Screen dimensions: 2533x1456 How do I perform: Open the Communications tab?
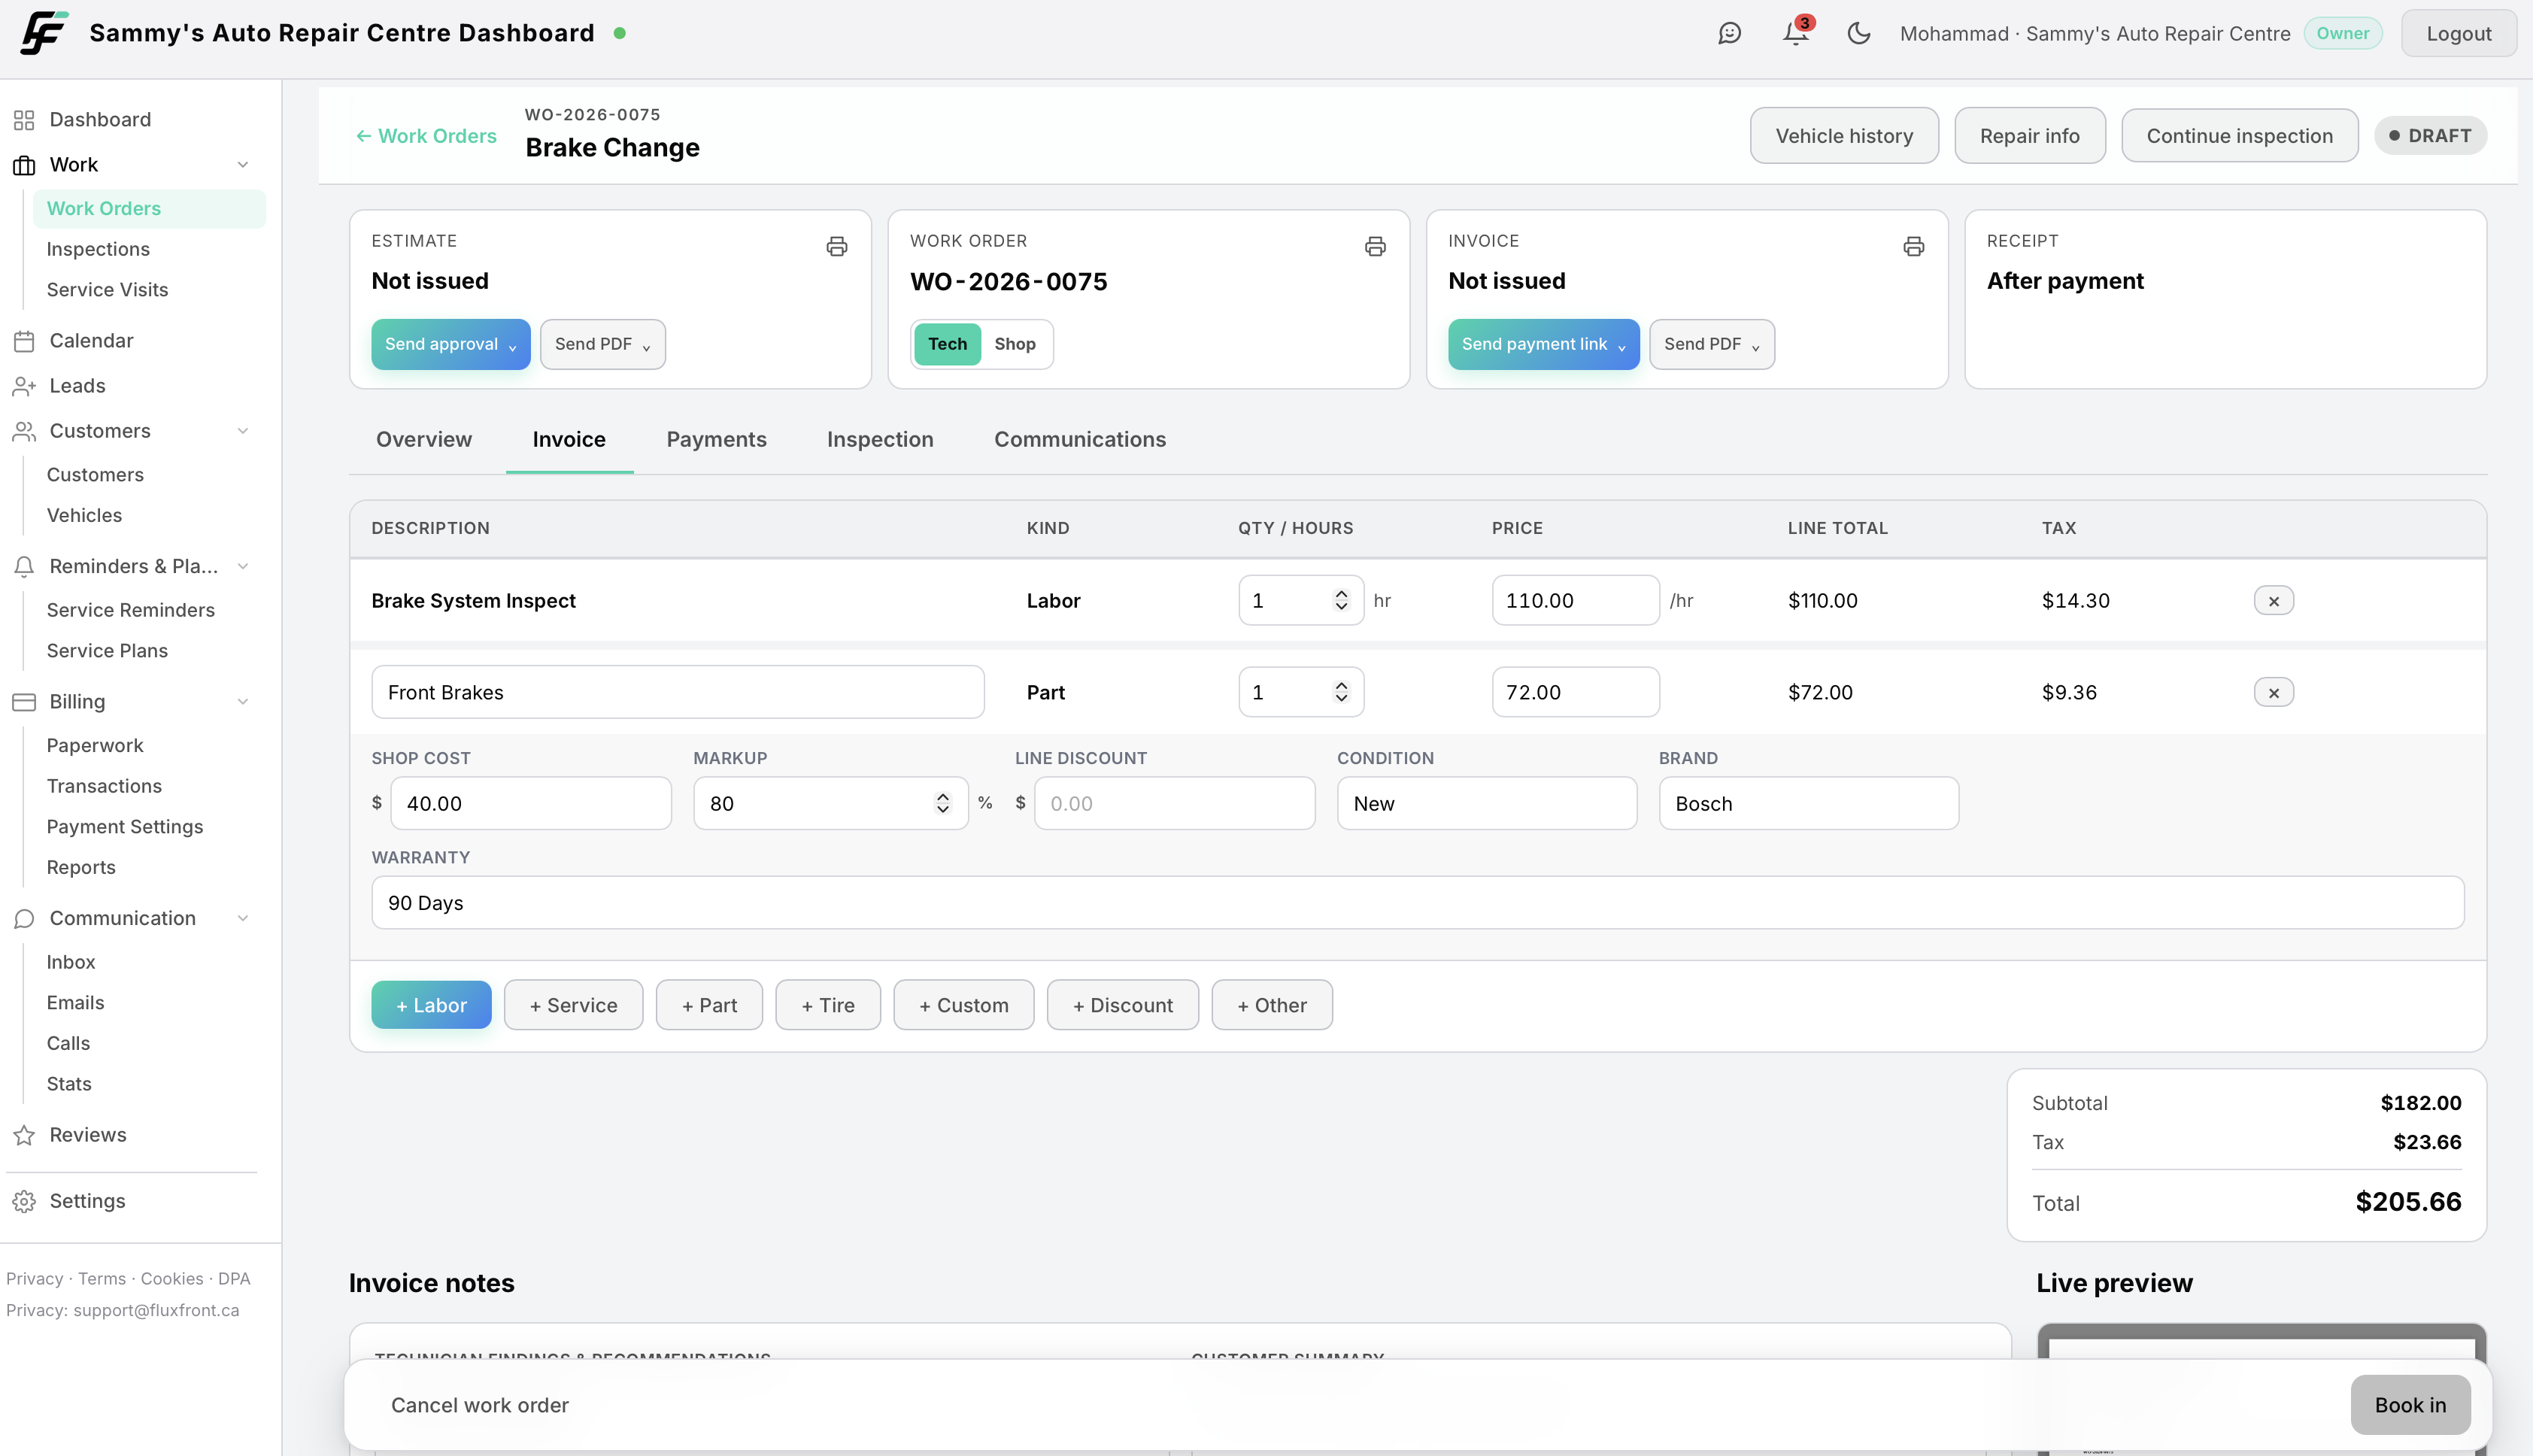coord(1080,440)
